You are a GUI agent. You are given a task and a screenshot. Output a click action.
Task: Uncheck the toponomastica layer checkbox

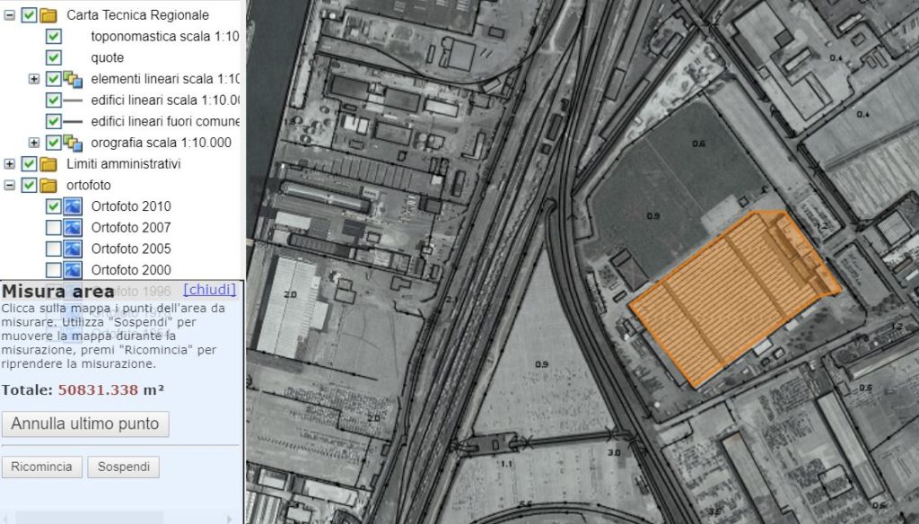(x=54, y=37)
